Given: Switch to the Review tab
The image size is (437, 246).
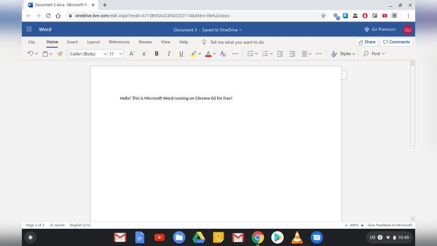Looking at the screenshot, I should click(x=145, y=42).
